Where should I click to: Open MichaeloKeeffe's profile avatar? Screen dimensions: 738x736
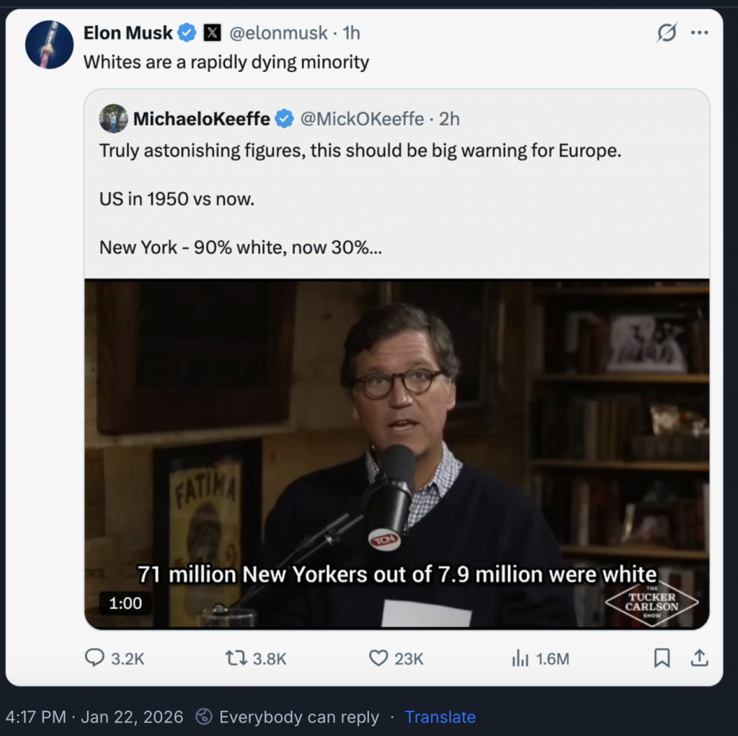pyautogui.click(x=114, y=119)
